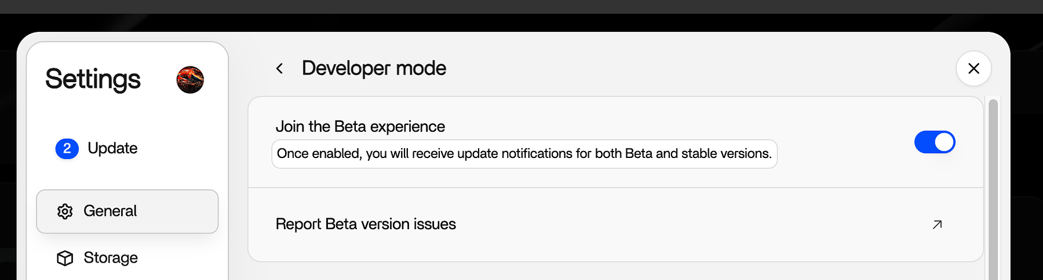Click the General gear icon

[x=65, y=211]
